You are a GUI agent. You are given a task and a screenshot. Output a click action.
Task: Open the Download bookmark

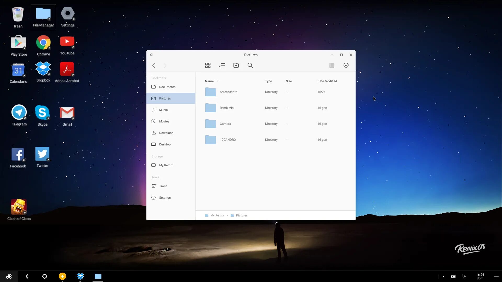[x=166, y=133]
